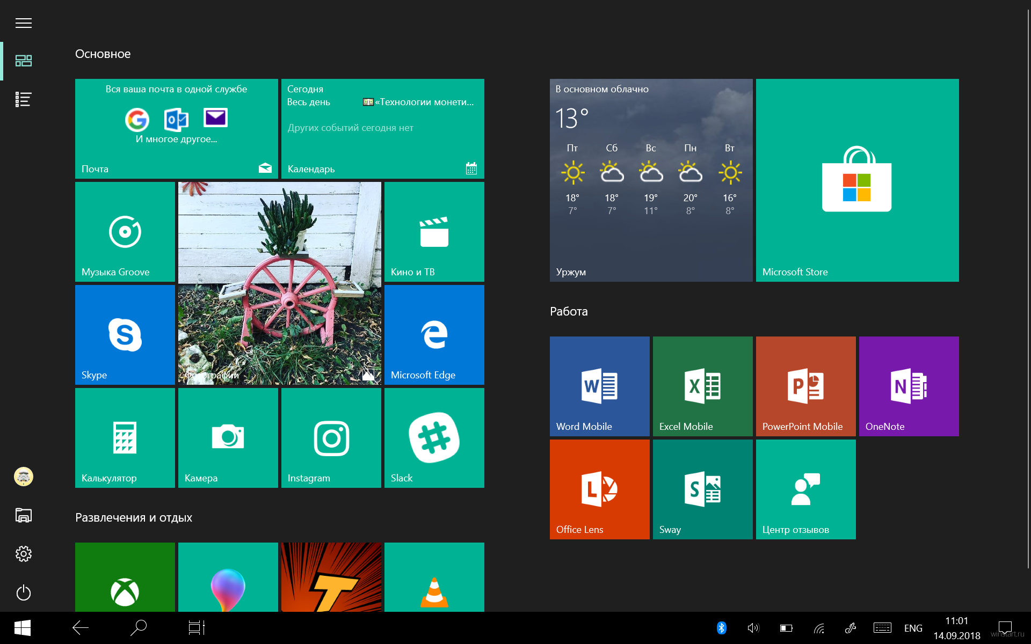
Task: Open the Power options icon
Action: tap(24, 592)
